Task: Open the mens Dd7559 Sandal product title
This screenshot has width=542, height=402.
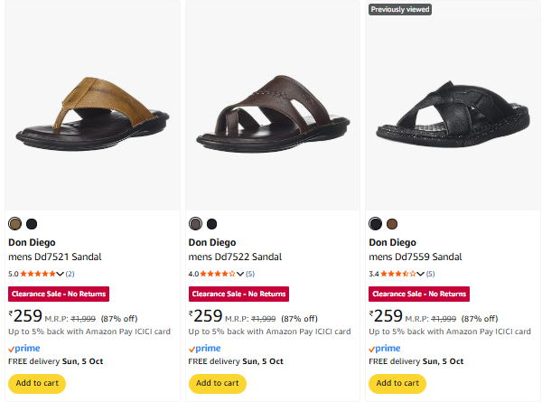Action: 416,257
